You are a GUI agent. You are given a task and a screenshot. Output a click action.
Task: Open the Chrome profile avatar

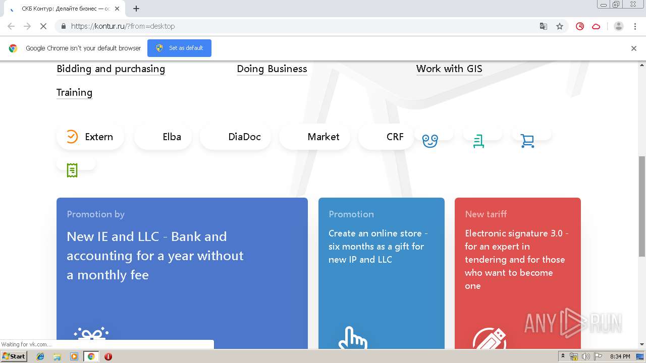coord(619,26)
